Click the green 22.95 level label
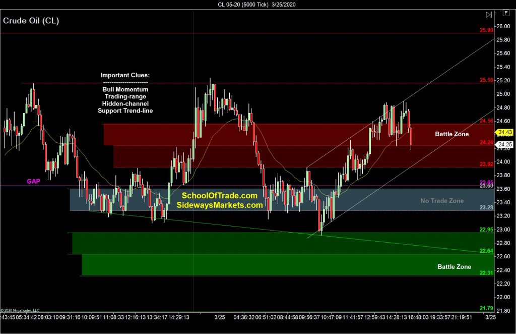Screen dimensions: 516x334 point(486,230)
